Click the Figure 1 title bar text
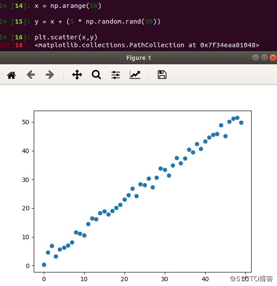Viewport: 277px width, 286px height. tap(138, 58)
